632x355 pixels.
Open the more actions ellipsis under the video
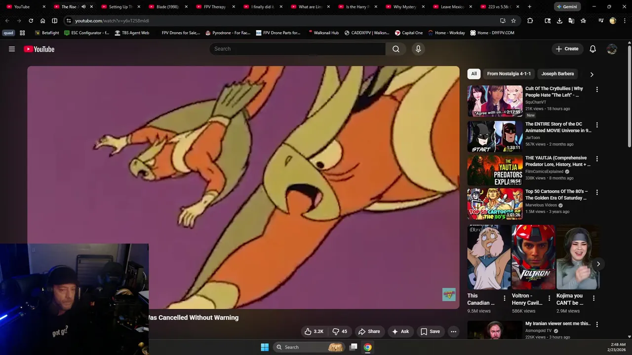[453, 331]
